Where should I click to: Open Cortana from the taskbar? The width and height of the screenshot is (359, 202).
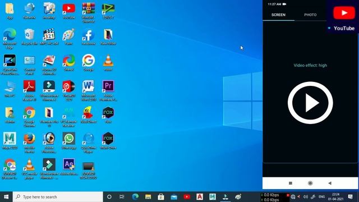click(x=109, y=197)
